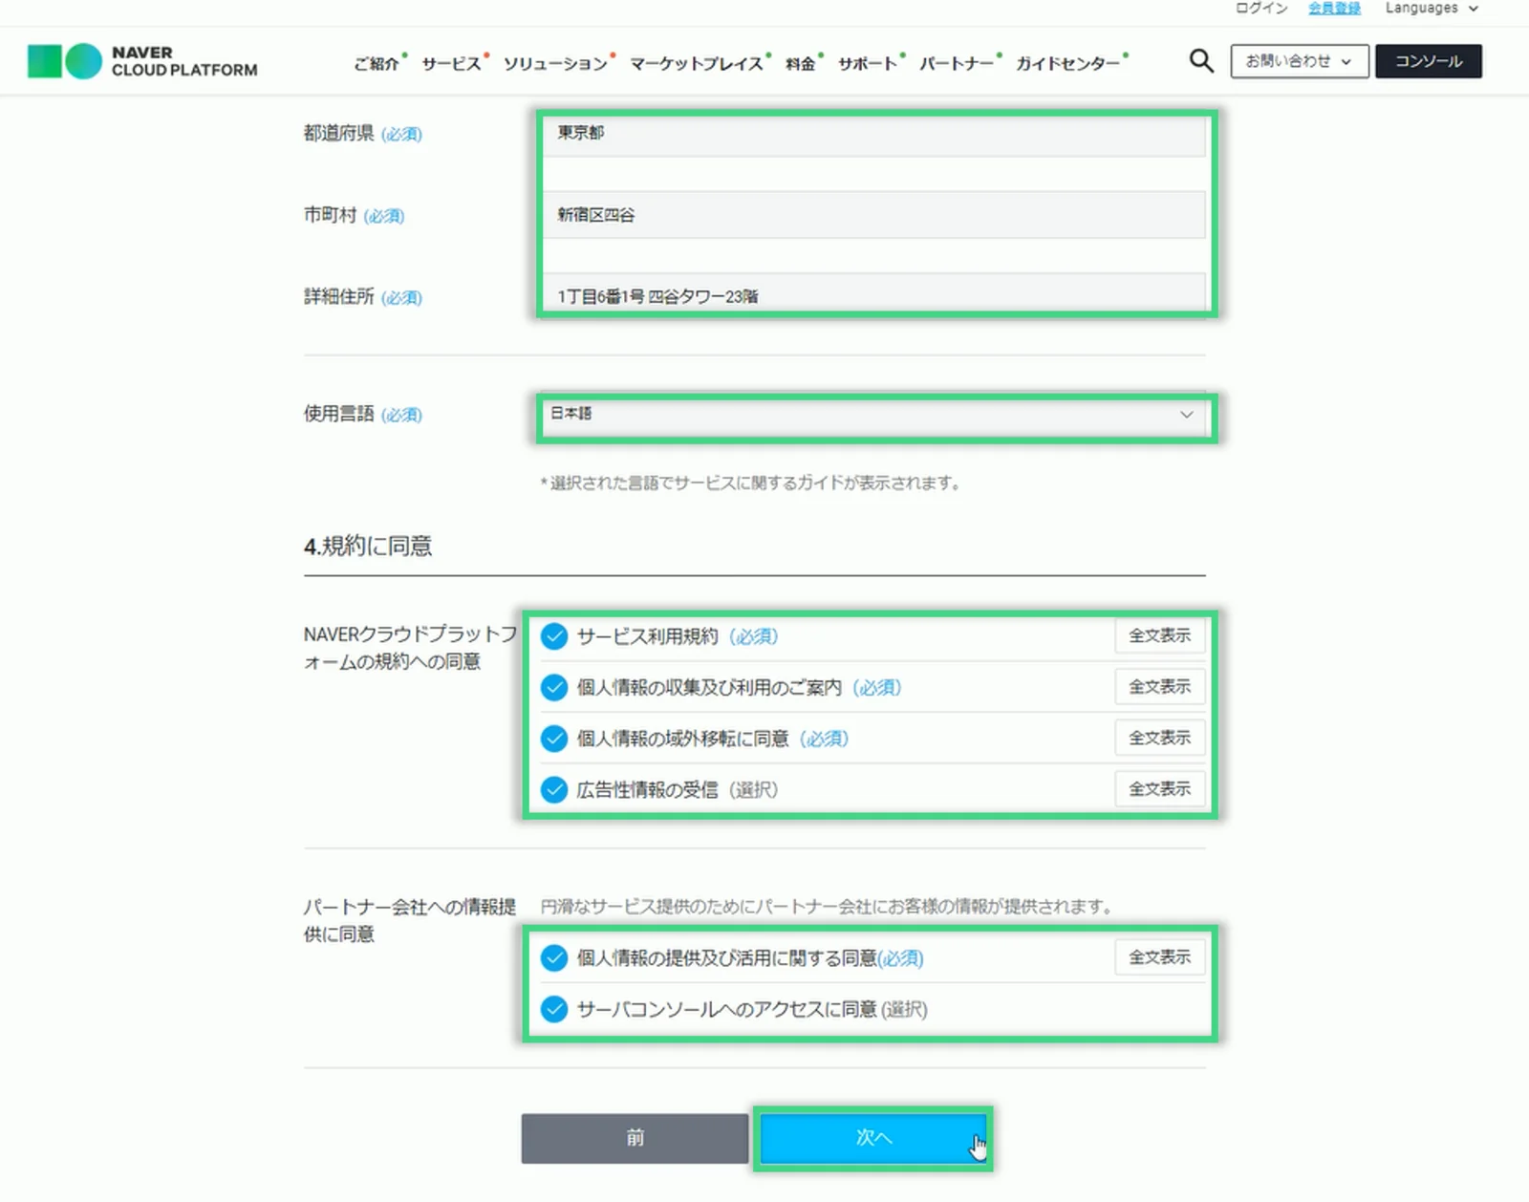Uncheck the 広告性情報の受信 optional checkbox
Viewport: 1529px width, 1202px height.
(554, 790)
